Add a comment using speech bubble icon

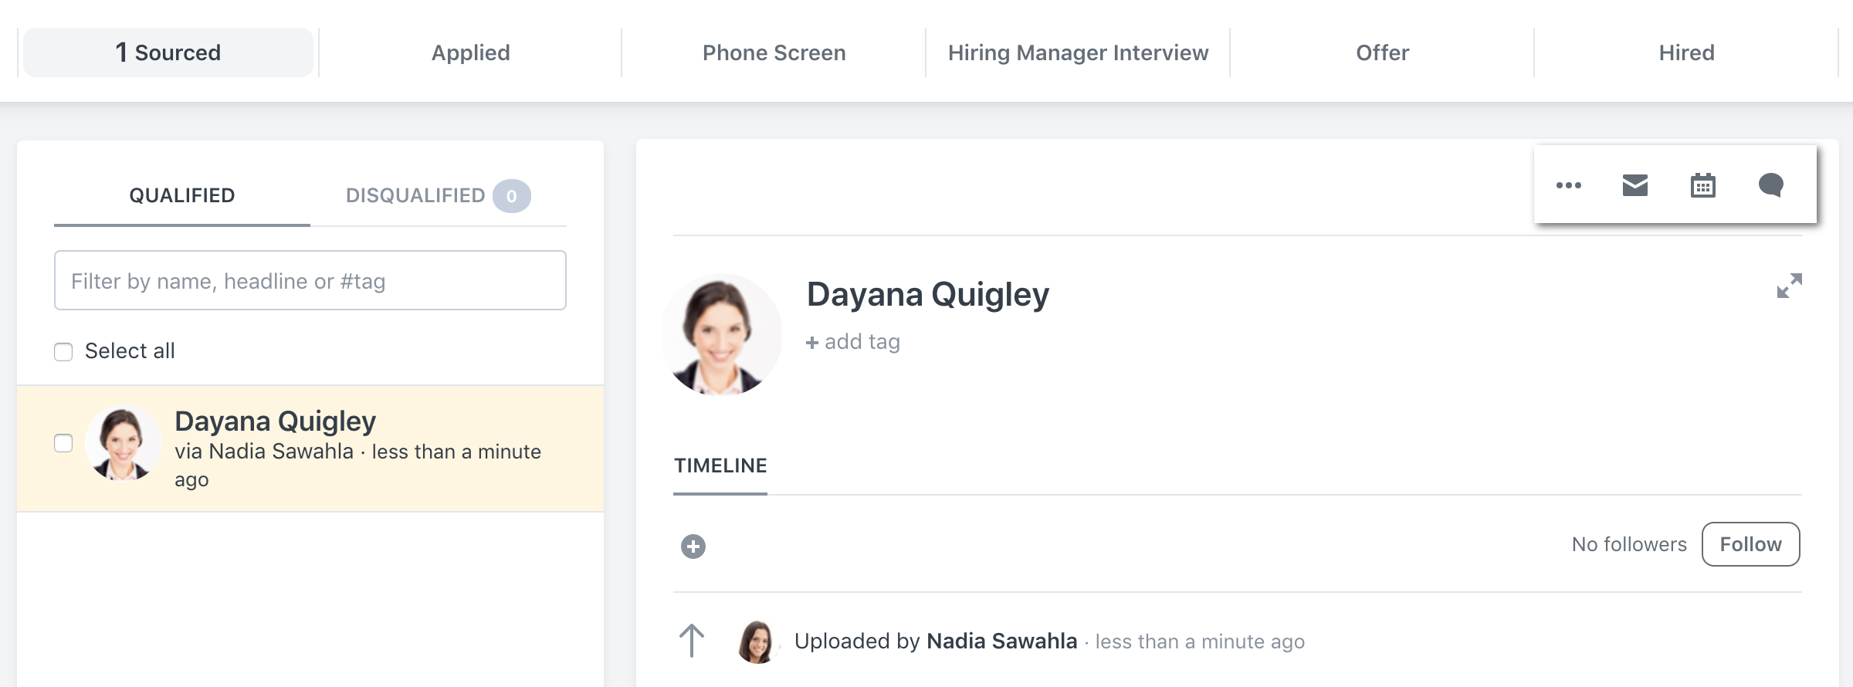coord(1770,185)
